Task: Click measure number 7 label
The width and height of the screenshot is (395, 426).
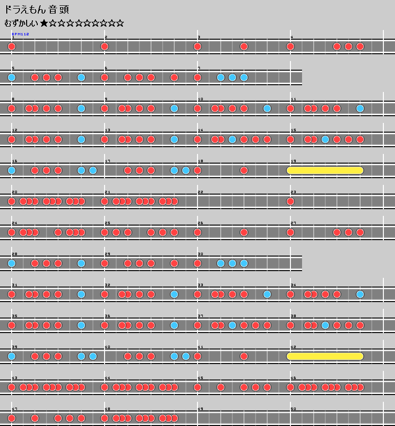Action: [x=199, y=68]
